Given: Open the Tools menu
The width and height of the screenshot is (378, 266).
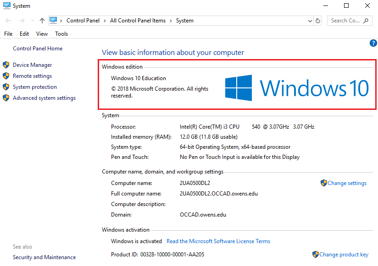Looking at the screenshot, I should [61, 33].
